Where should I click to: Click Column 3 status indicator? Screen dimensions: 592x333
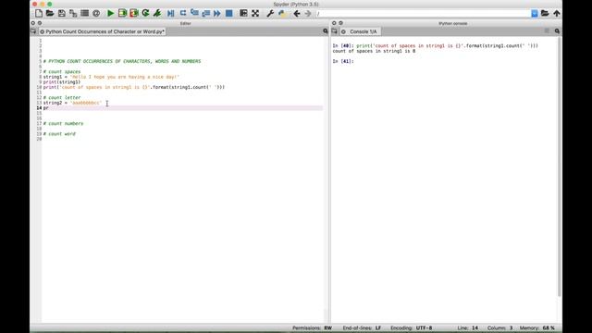point(499,328)
